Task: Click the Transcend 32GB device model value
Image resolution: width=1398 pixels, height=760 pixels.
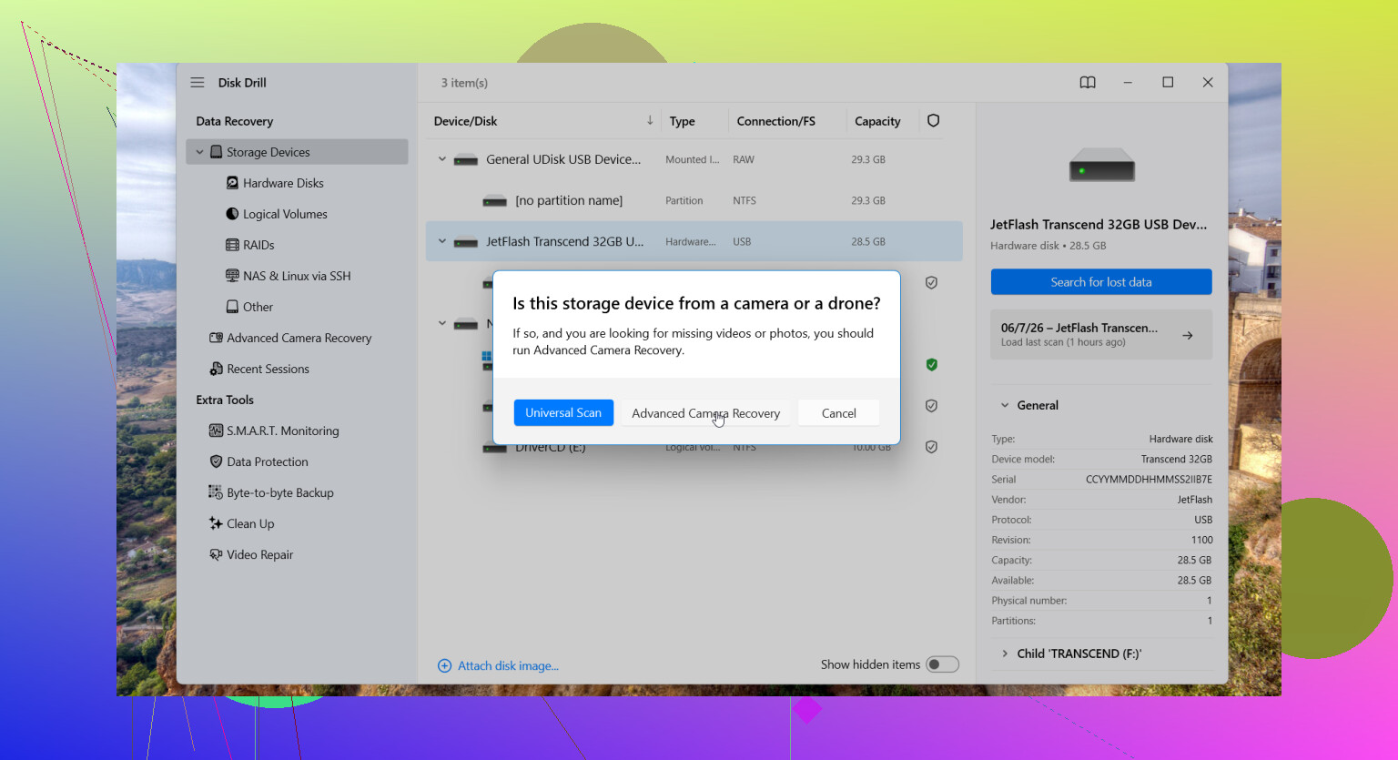Action: [1177, 459]
